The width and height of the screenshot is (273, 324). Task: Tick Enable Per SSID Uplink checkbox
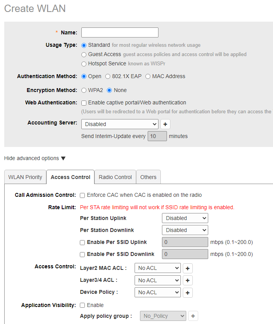tap(82, 243)
